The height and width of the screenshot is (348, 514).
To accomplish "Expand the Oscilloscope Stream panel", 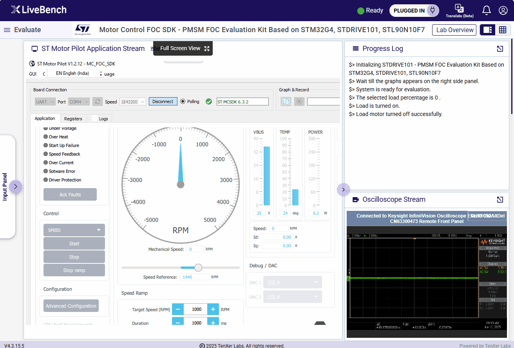I will [500, 199].
